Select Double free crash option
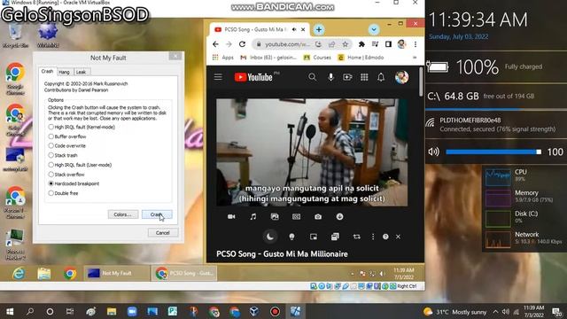This screenshot has width=567, height=319. tap(63, 193)
